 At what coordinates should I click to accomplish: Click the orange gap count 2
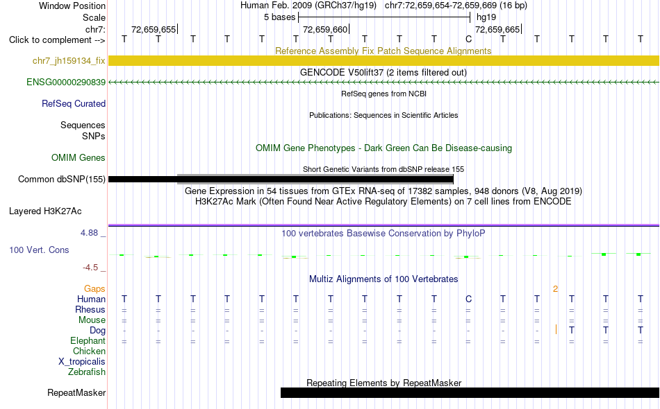coord(555,289)
